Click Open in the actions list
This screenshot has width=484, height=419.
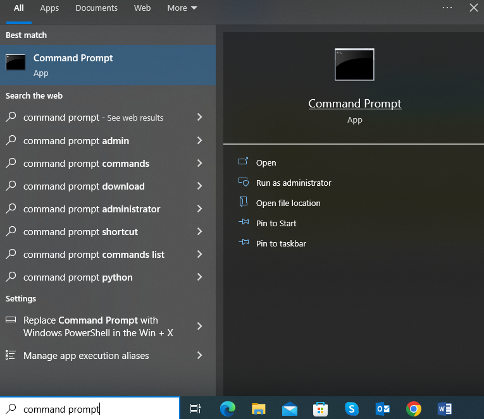[x=266, y=163]
